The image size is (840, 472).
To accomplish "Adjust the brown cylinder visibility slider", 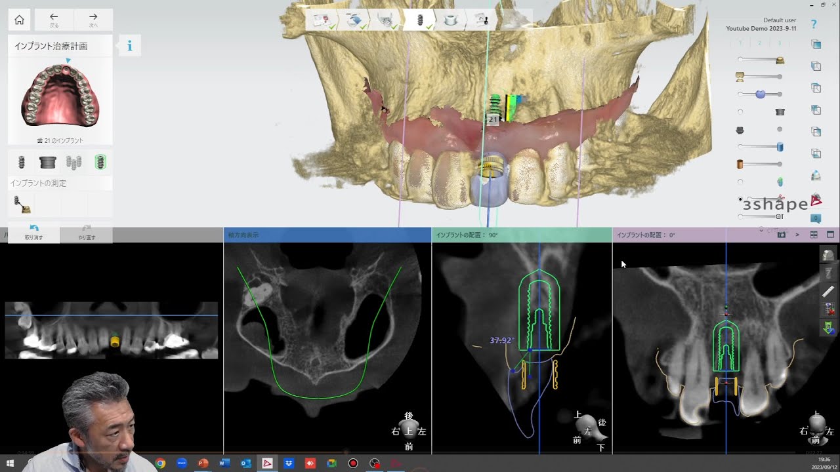I will (x=759, y=164).
